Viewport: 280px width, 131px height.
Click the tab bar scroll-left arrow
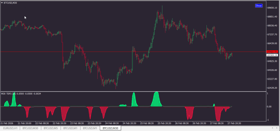click(x=272, y=128)
